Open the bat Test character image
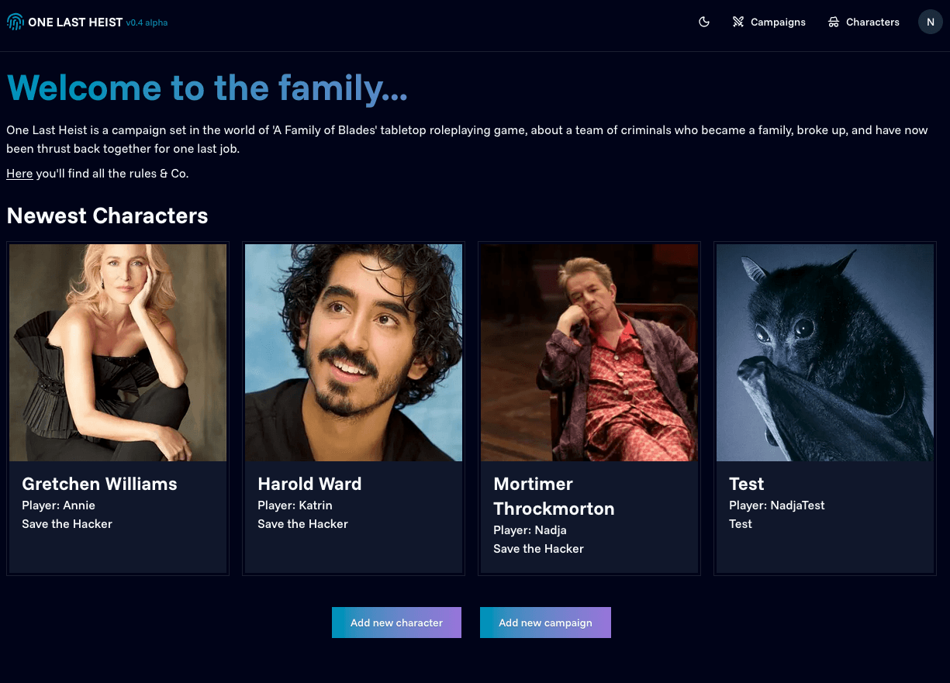The image size is (950, 683). (x=825, y=353)
